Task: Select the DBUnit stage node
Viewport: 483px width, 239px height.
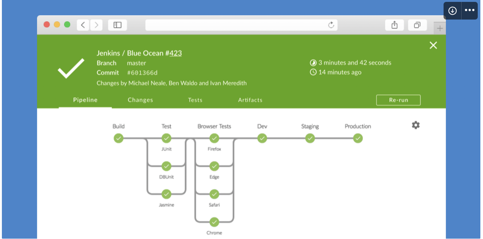Action: [x=166, y=166]
